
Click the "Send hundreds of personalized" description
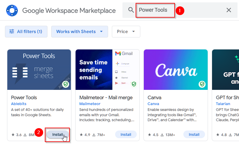tap(107, 115)
